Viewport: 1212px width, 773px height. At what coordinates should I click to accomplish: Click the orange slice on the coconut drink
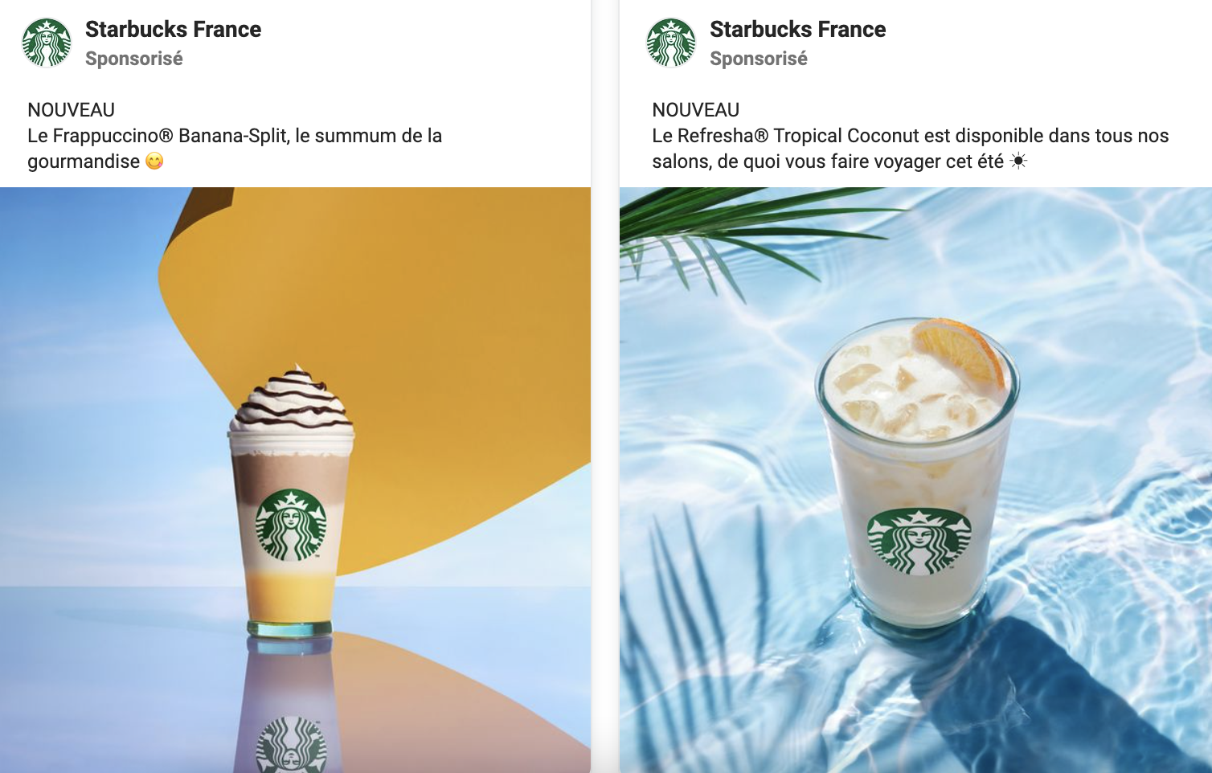click(x=959, y=350)
